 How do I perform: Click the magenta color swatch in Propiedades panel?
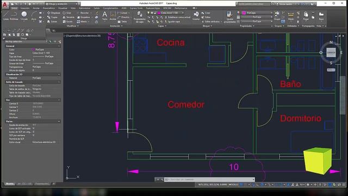pyautogui.click(x=244, y=13)
